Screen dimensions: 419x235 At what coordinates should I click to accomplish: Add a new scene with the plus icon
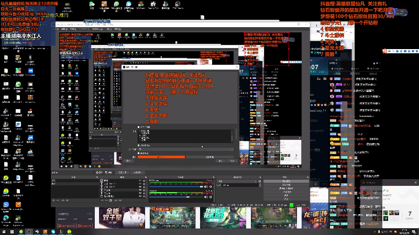coord(53,200)
